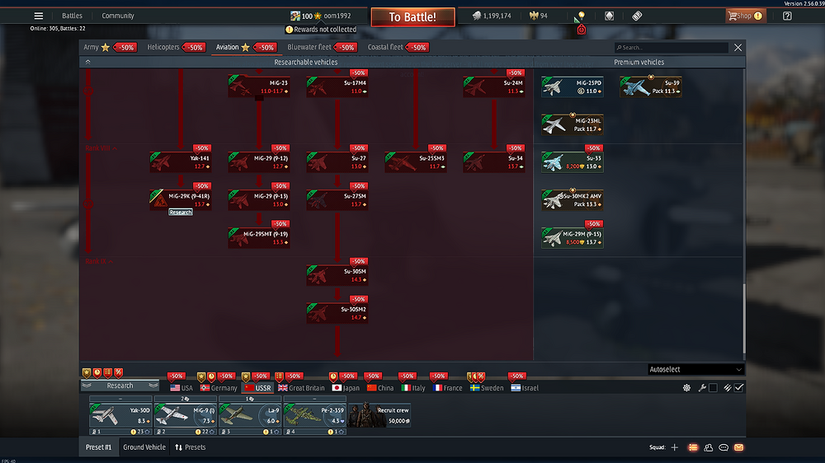The height and width of the screenshot is (463, 825).
Task: Collapse the Rank VIII section
Action: (101, 148)
